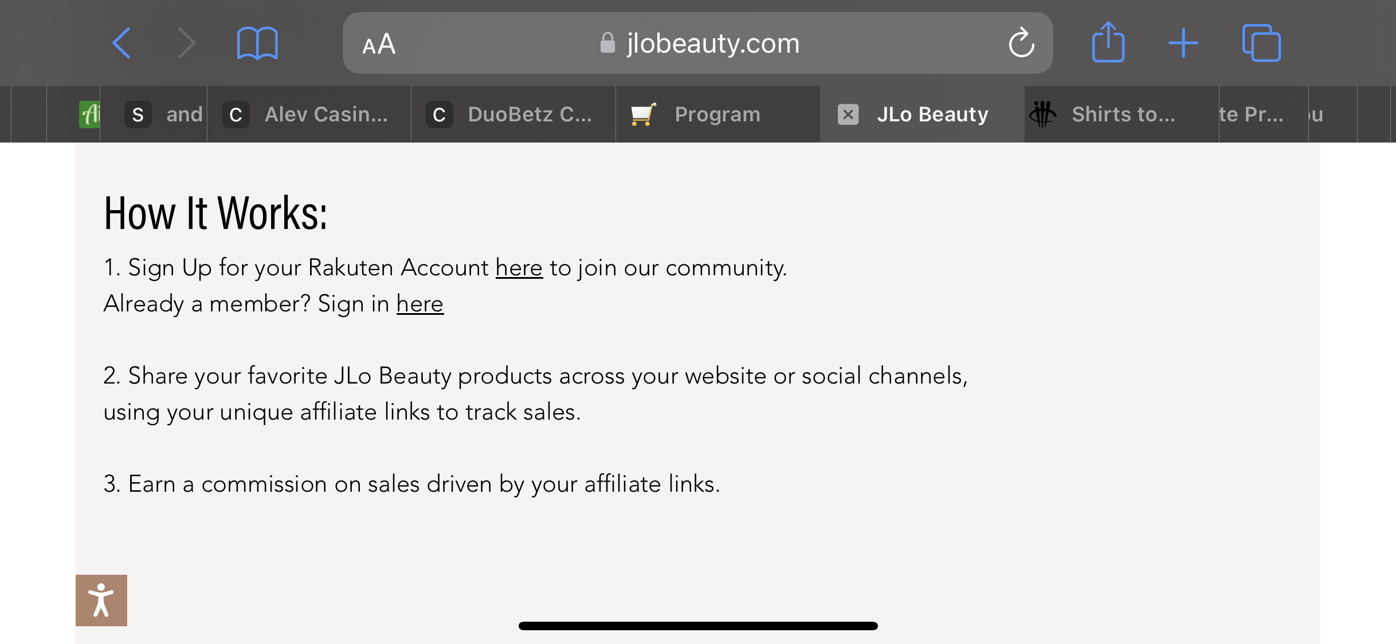1396x644 pixels.
Task: Open the accessibility widget button
Action: pyautogui.click(x=101, y=600)
